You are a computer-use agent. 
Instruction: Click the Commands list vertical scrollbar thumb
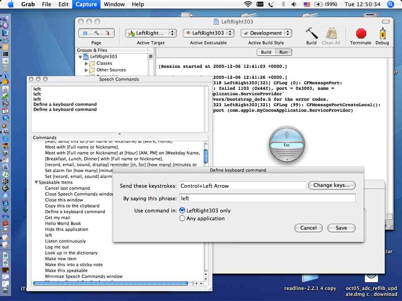coord(206,156)
